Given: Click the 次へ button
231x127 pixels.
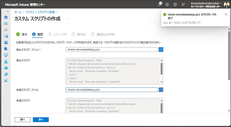Looking at the screenshot, I should click(x=41, y=120).
